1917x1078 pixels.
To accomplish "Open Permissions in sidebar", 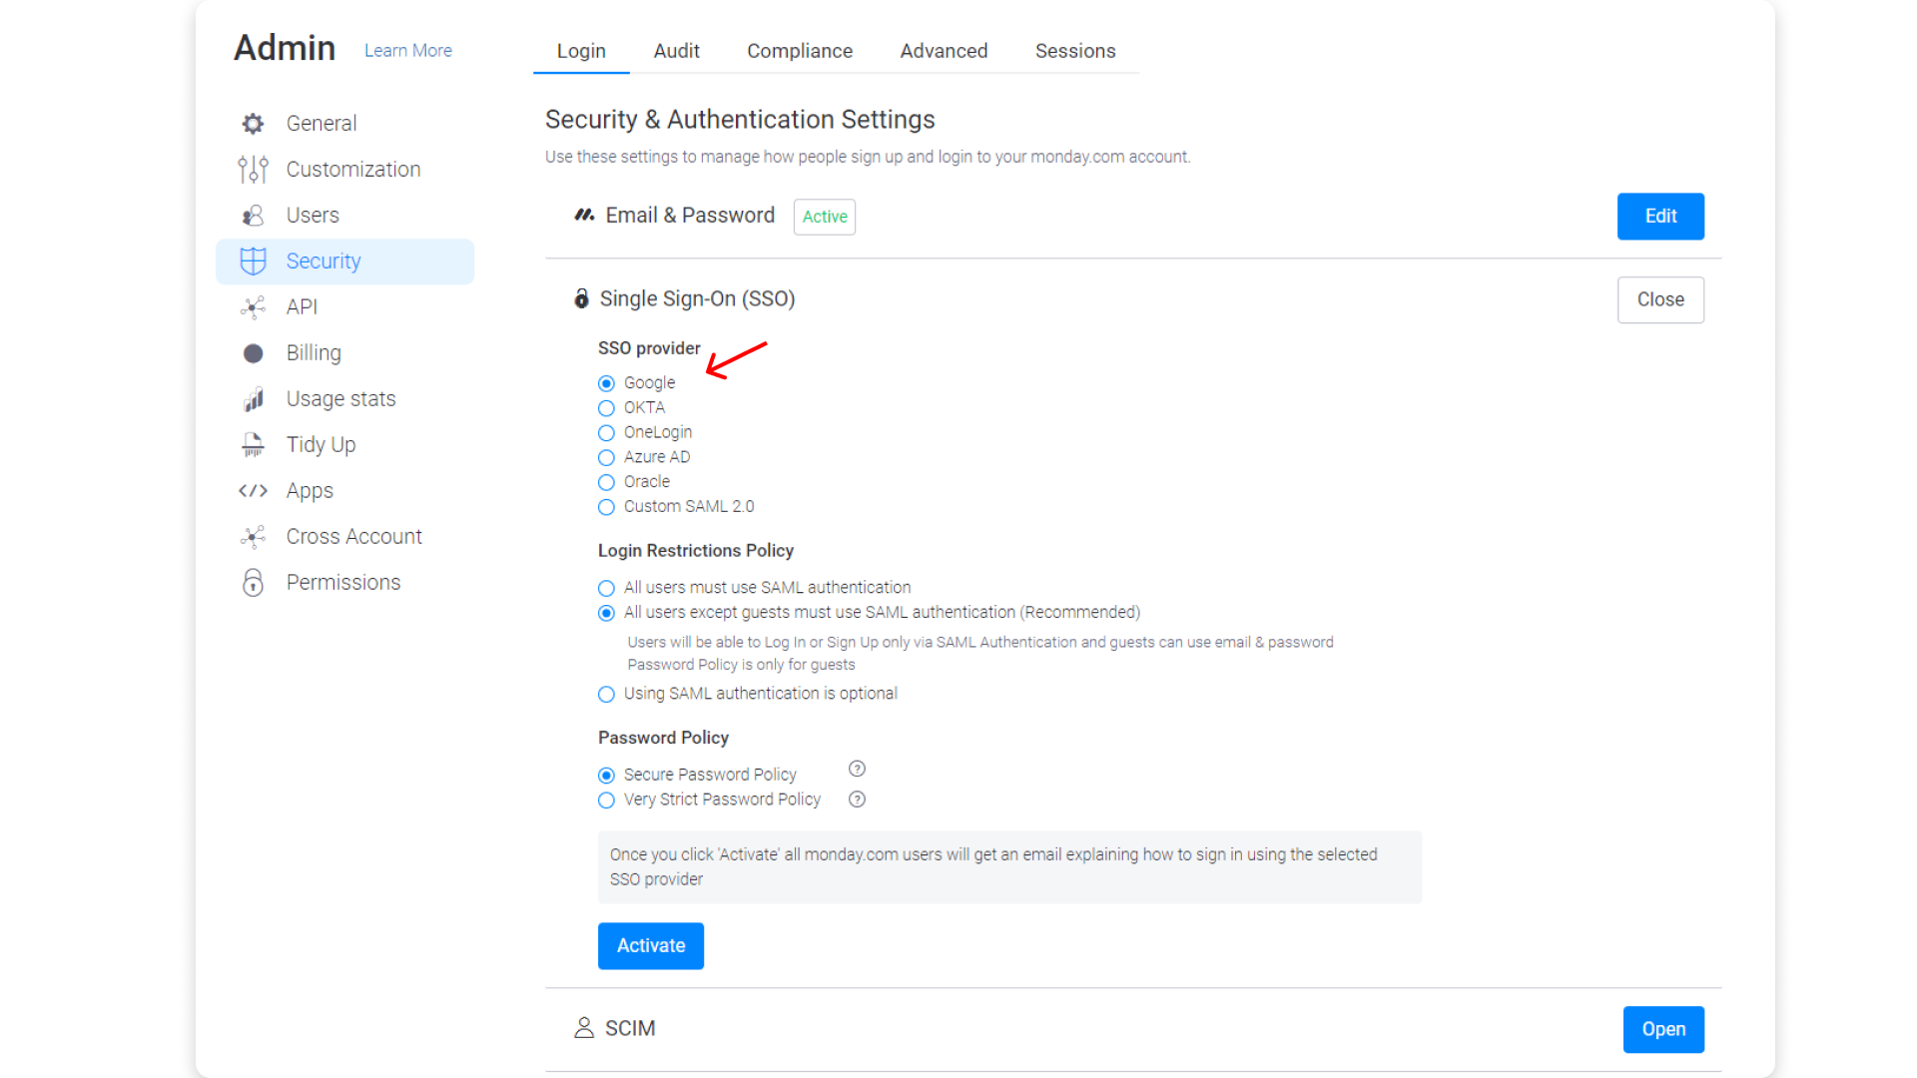I will (344, 583).
